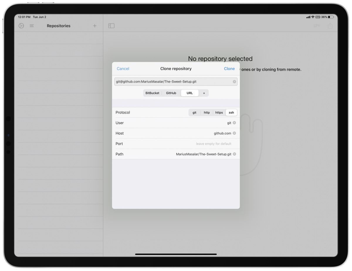
Task: Switch to the GitHub source tab
Action: pyautogui.click(x=171, y=93)
